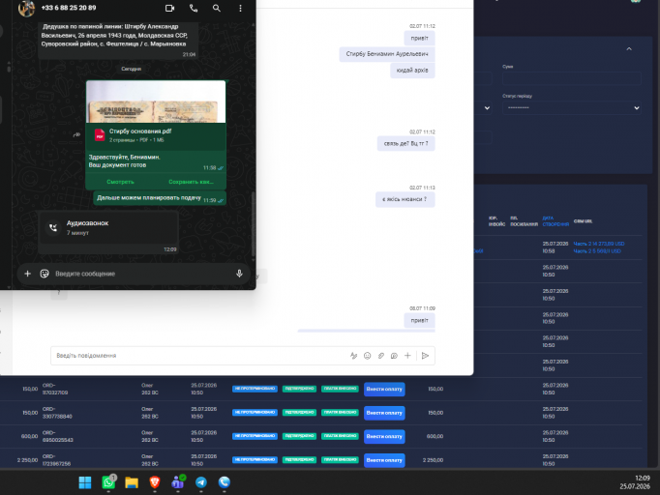The height and width of the screenshot is (495, 660).
Task: Start a video call in WhatsApp header
Action: coord(169,8)
